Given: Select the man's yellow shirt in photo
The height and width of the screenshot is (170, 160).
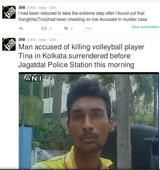Looking at the screenshot, I should pos(73,159).
